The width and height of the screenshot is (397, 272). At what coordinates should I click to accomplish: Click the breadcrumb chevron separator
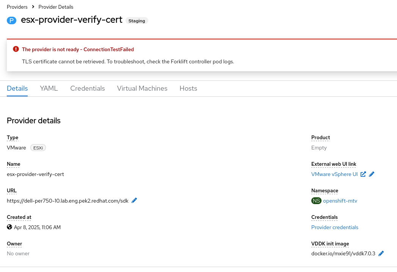(x=33, y=7)
